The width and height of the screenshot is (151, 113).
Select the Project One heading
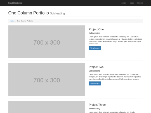click(x=96, y=29)
